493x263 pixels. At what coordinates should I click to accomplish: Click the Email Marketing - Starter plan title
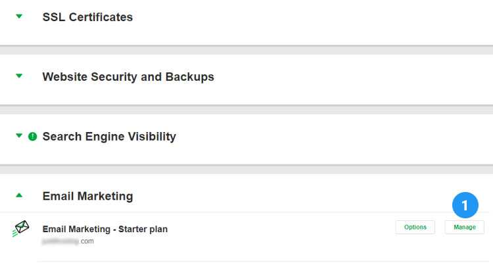coord(105,229)
